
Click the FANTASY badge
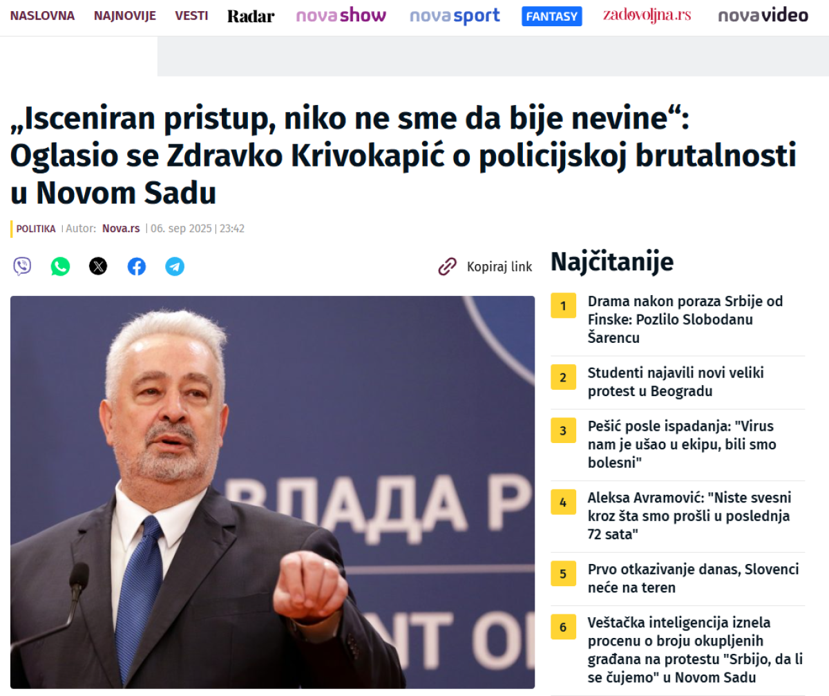tap(551, 17)
